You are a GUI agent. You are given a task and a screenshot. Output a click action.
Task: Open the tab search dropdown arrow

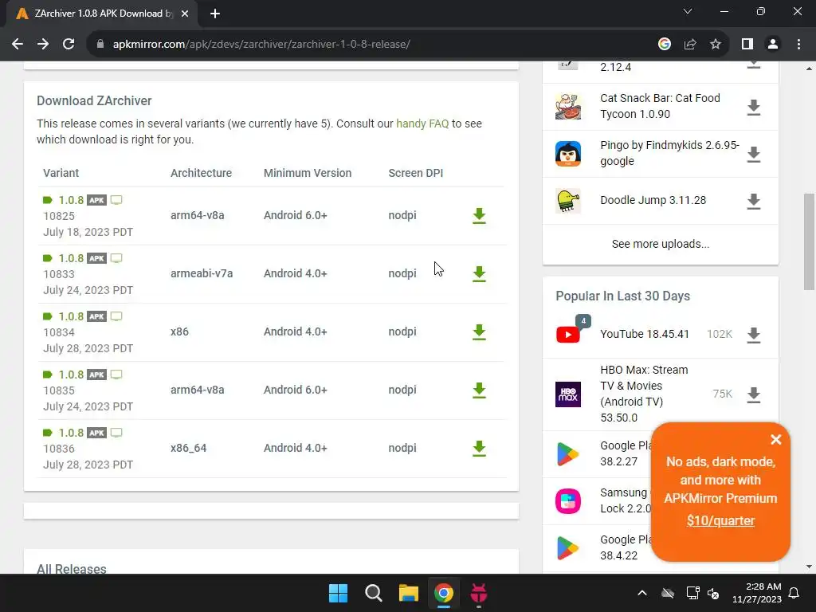point(688,11)
